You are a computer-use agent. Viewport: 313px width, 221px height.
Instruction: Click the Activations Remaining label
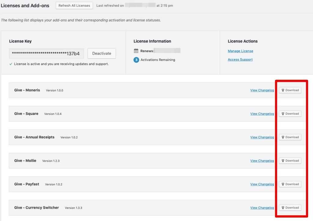158,60
